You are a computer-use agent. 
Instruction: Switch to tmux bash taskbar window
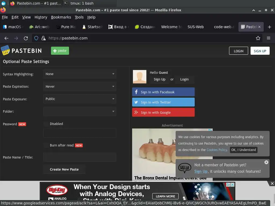point(89,3)
